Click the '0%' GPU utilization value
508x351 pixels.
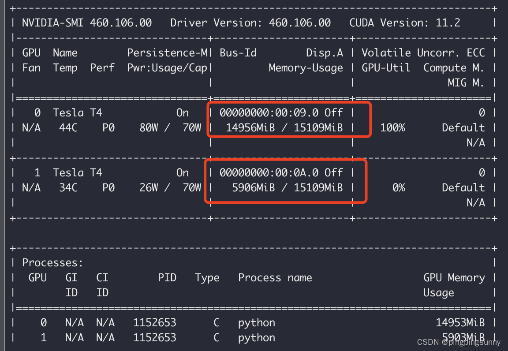coord(399,188)
